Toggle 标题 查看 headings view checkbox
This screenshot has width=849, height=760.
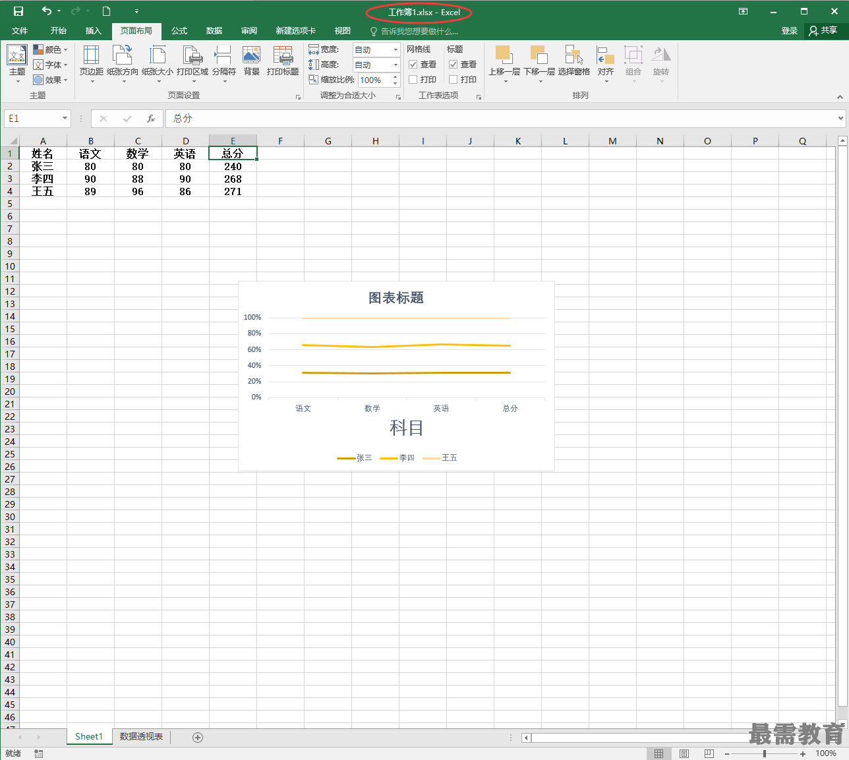click(454, 65)
